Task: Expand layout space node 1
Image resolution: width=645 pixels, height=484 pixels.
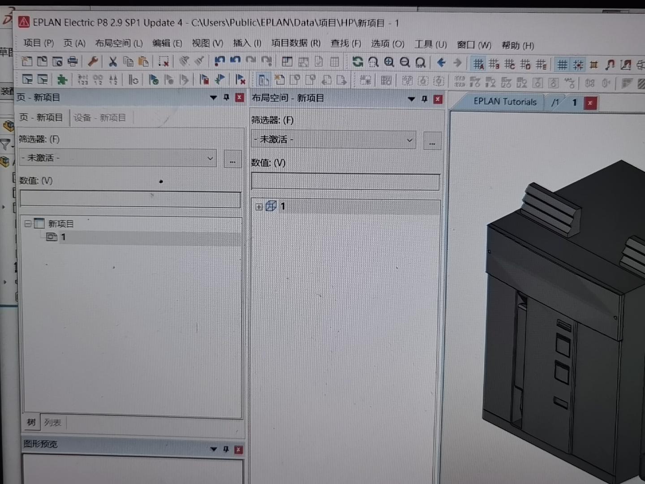Action: pos(259,207)
